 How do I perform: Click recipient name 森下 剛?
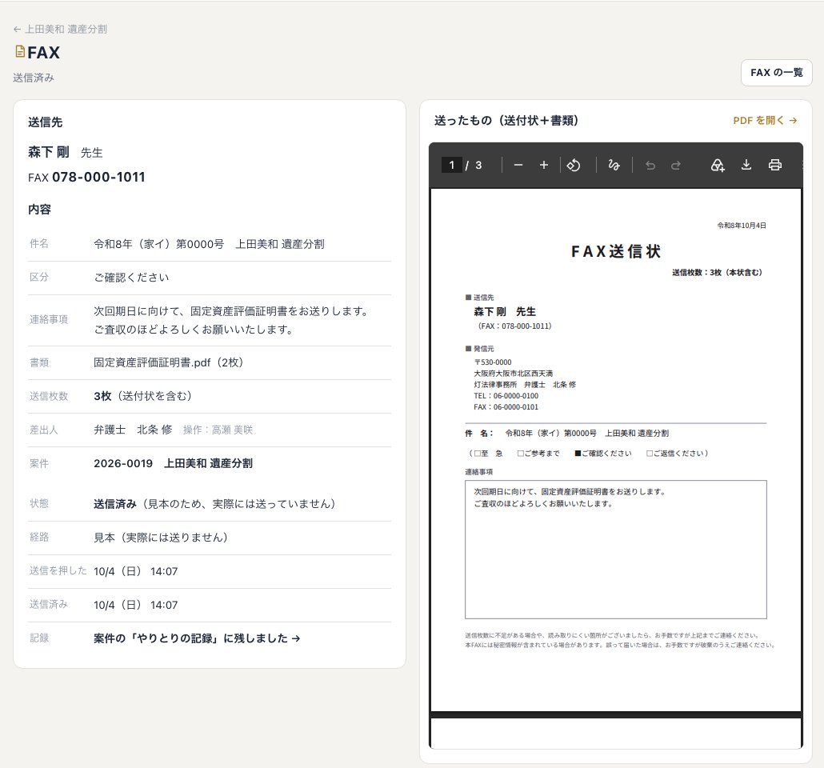pyautogui.click(x=48, y=152)
